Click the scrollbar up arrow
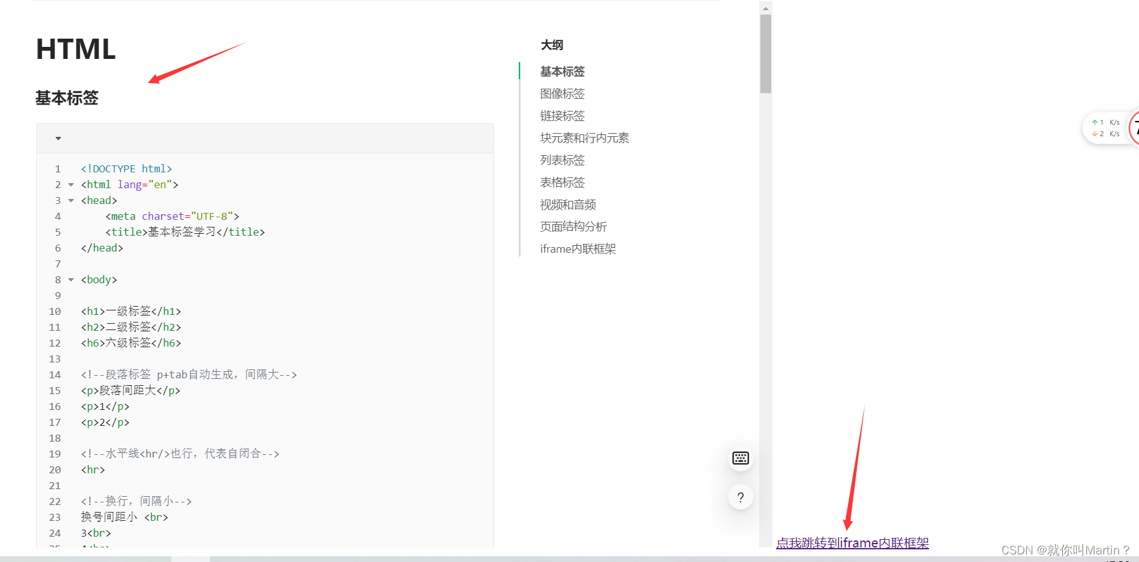Screen dimensions: 1139x562 (x=765, y=8)
